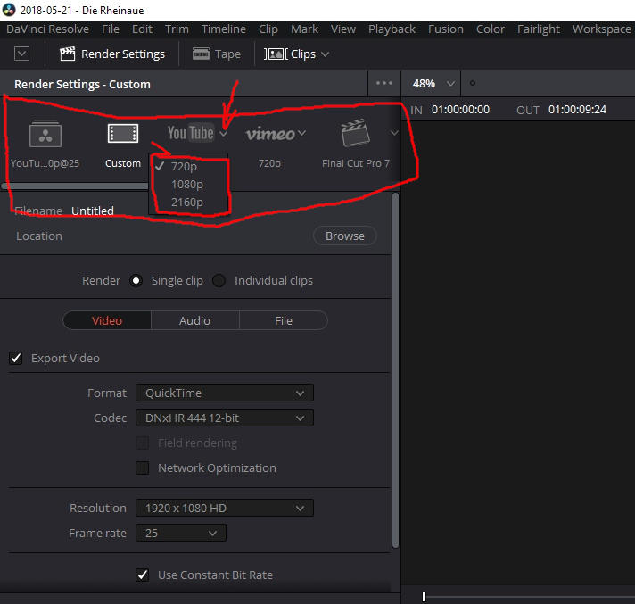Screen dimensions: 635x604
Task: Click the DaVinci Resolve logo in title bar
Action: [x=9, y=10]
